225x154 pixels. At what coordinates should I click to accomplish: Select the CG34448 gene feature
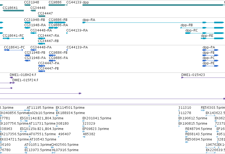pyautogui.click(x=33, y=11)
